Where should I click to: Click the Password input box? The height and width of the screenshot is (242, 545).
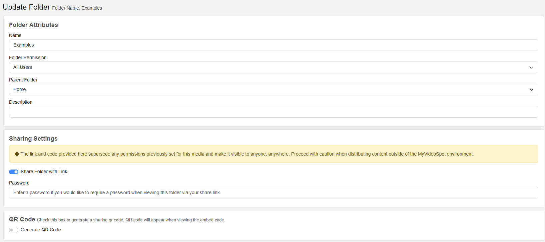[273, 192]
